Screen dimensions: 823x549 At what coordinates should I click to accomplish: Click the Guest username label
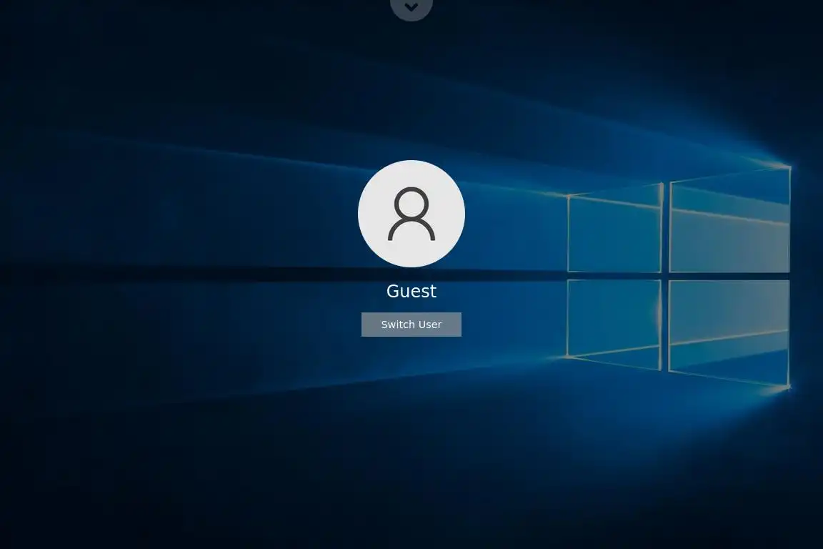(x=411, y=290)
